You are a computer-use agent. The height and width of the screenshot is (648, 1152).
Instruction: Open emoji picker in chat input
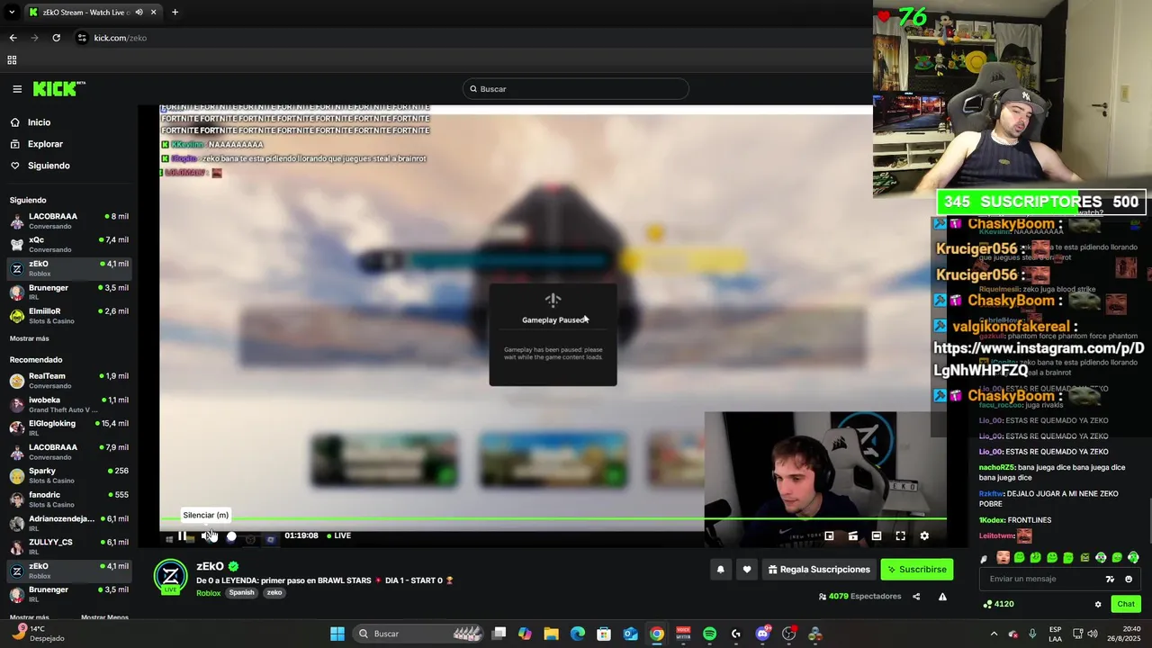tap(1129, 579)
